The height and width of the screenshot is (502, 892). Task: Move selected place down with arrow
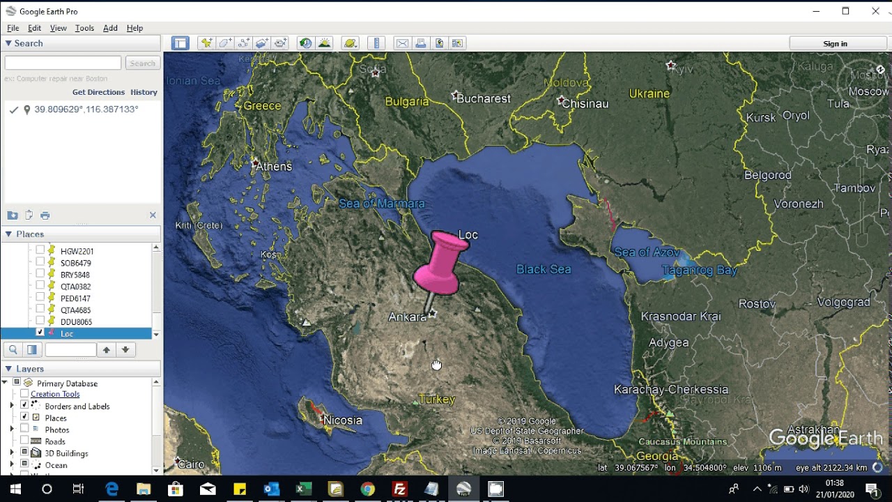(125, 350)
